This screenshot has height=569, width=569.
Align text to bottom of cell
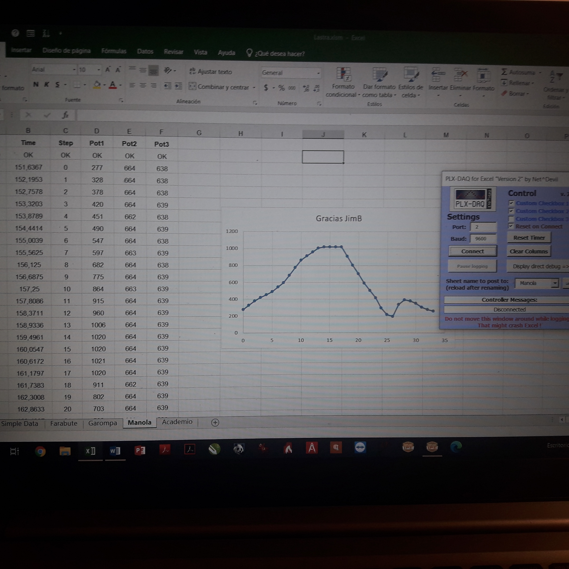pyautogui.click(x=153, y=71)
